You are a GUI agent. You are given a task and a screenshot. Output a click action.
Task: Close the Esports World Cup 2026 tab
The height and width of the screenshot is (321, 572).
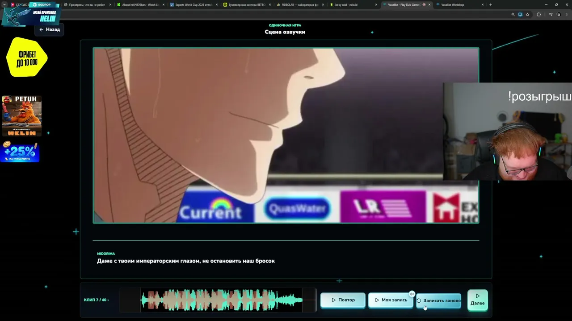[x=216, y=5]
